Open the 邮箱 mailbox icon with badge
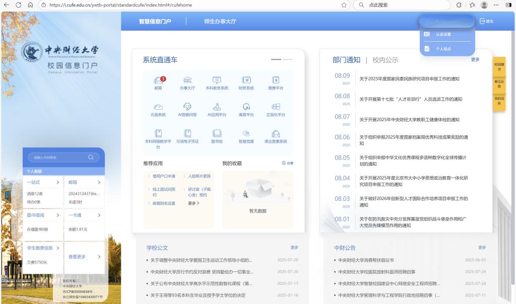The image size is (516, 304). click(158, 80)
